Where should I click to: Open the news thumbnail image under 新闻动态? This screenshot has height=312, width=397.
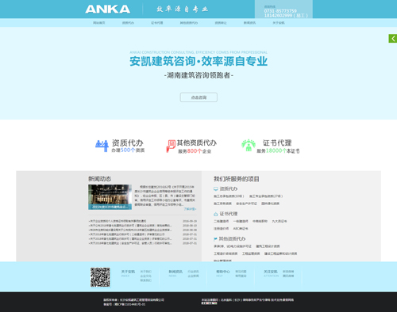[x=110, y=197]
